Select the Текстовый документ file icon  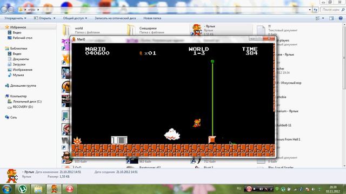click(x=261, y=30)
